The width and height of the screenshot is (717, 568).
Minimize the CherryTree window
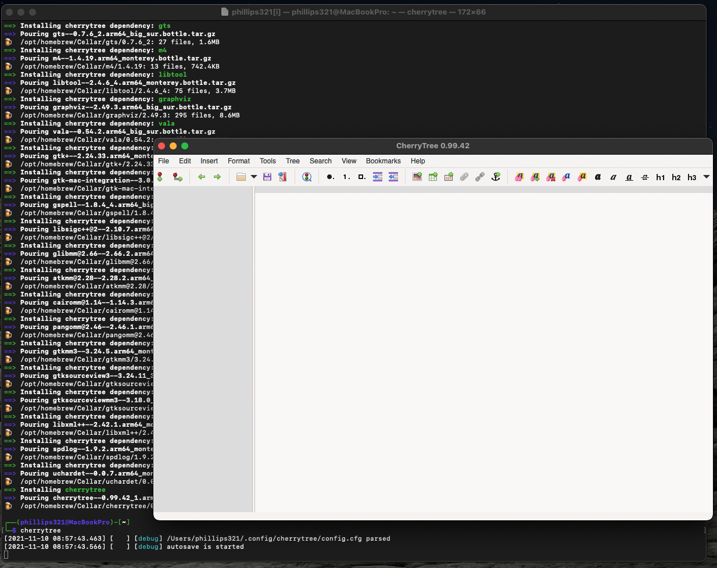[x=173, y=146]
